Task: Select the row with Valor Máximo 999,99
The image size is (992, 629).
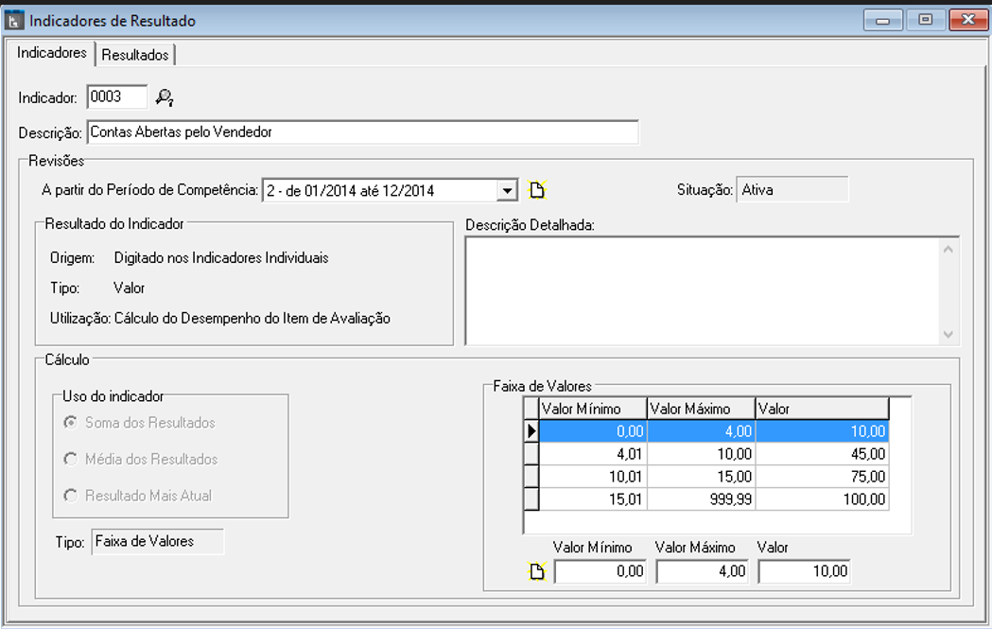Action: click(x=701, y=498)
